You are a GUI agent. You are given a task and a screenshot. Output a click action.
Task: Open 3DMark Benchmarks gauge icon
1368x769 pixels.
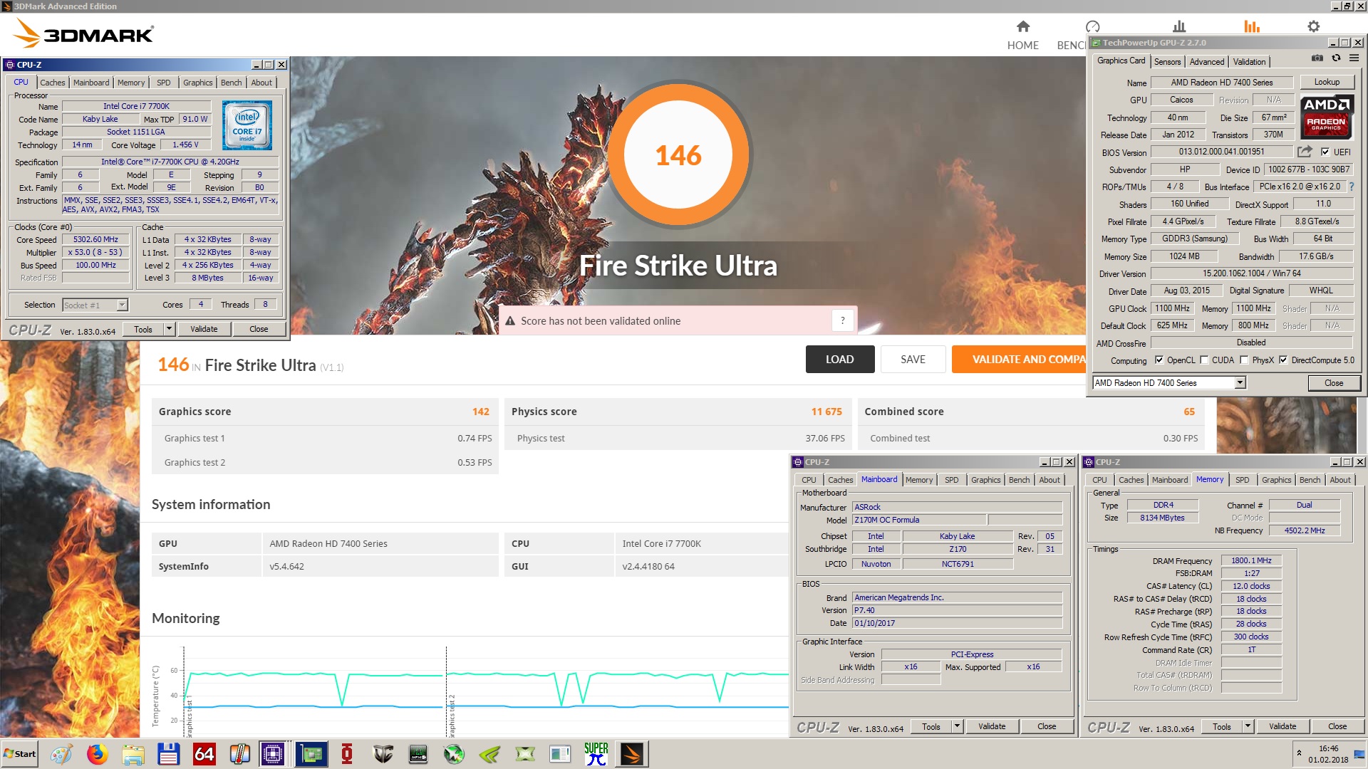click(x=1092, y=27)
